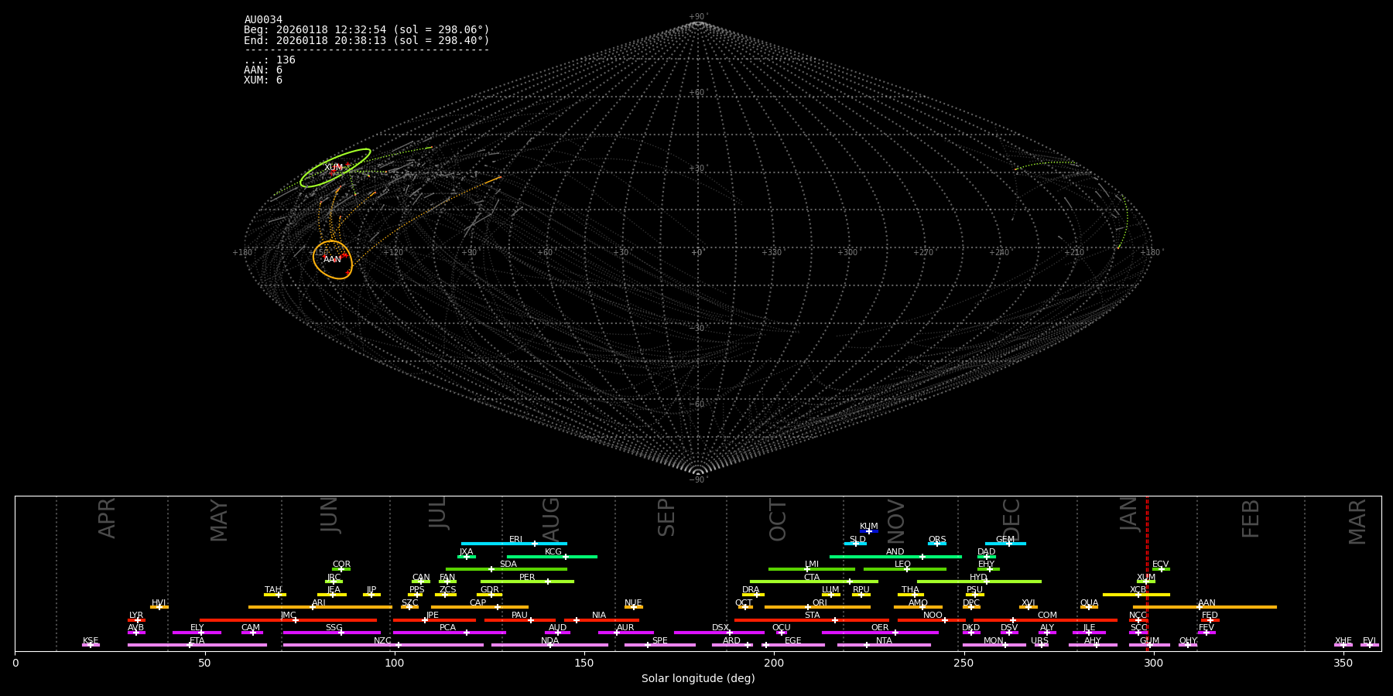This screenshot has height=696, width=1393.
Task: Click the 'Solar longitude (deg)' axis label
Action: pyautogui.click(x=698, y=679)
